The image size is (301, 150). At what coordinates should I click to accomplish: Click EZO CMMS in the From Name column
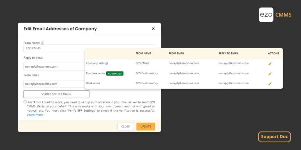click(x=142, y=63)
